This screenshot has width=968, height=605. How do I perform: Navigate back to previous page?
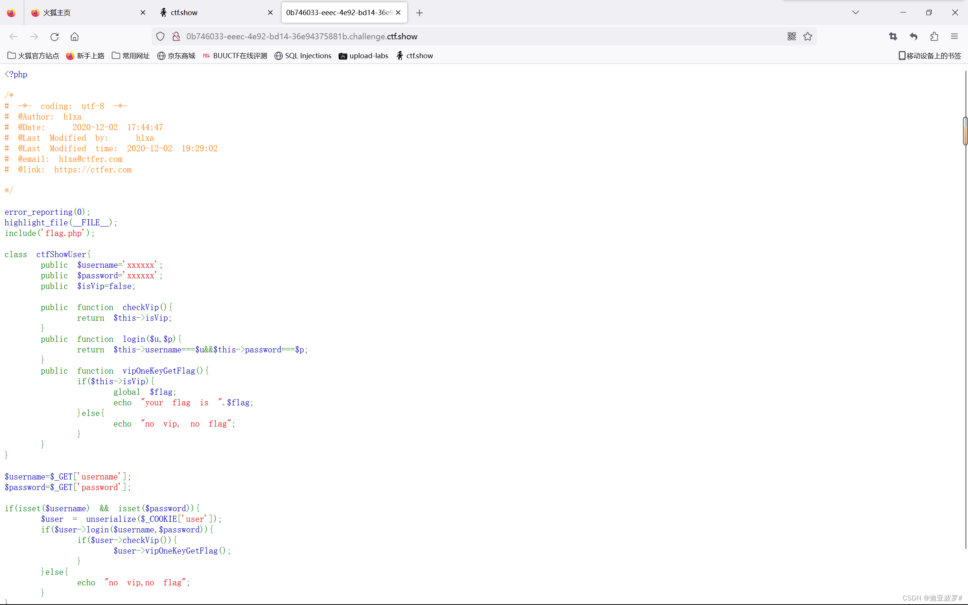pos(13,36)
